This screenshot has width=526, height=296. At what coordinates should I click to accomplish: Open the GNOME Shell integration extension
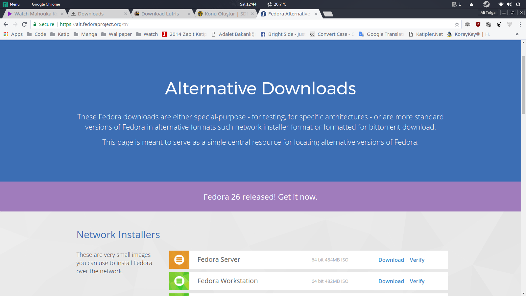point(499,24)
